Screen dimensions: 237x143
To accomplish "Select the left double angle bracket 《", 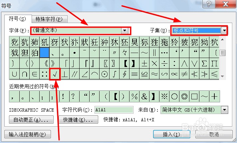I will 45,63.
